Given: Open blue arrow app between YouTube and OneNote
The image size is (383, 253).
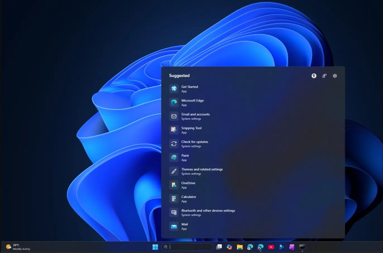Looking at the screenshot, I should 281,247.
